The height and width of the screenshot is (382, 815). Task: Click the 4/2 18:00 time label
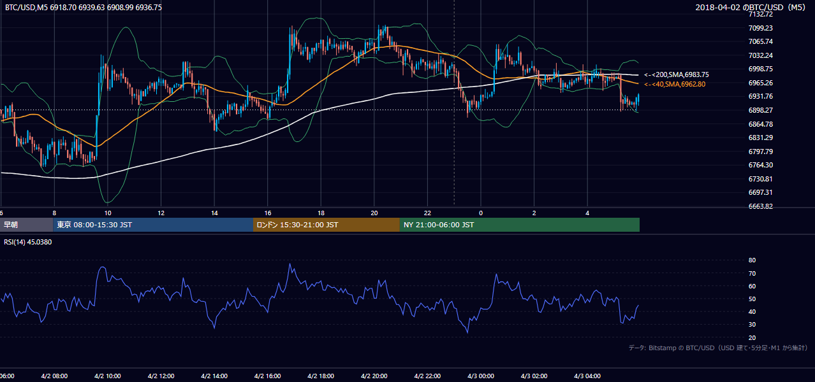tap(321, 376)
